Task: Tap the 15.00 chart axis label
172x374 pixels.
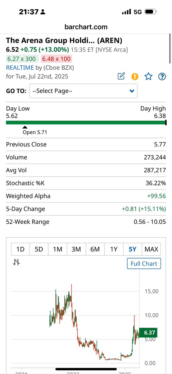Action: coord(151,291)
